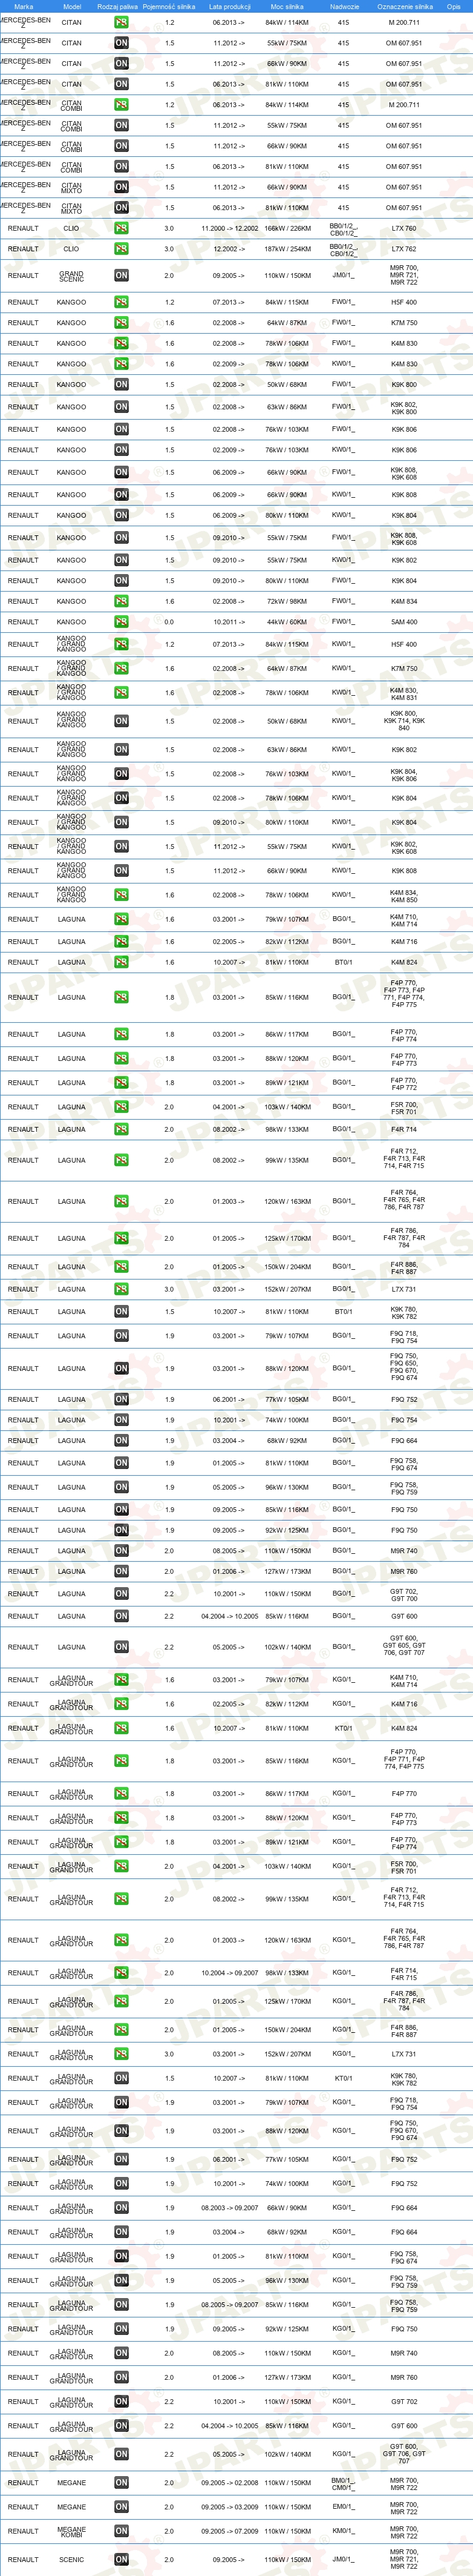This screenshot has height=2576, width=473.
Task: Click the ON icon for Laguna BG0/1_ M9R 760
Action: pyautogui.click(x=121, y=1571)
